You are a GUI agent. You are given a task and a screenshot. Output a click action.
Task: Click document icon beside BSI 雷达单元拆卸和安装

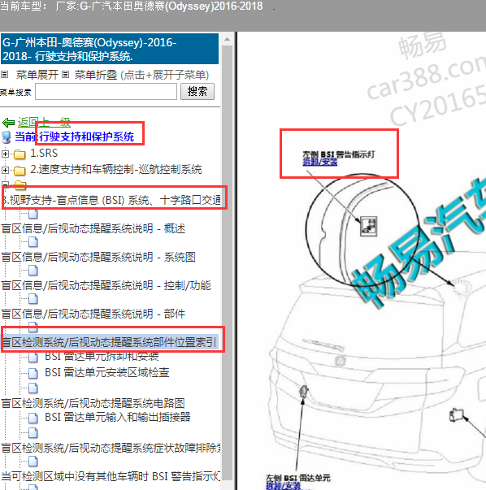pyautogui.click(x=33, y=357)
